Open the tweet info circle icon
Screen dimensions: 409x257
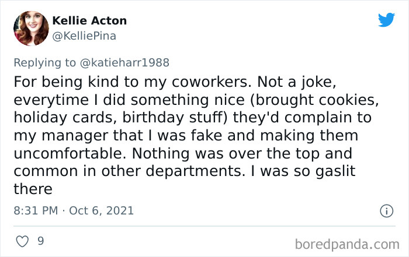pos(386,210)
